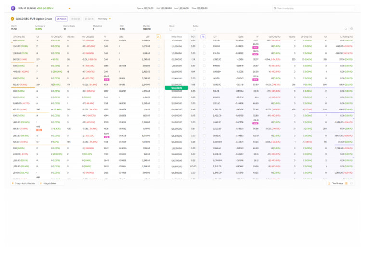
Task: Click the 1,24,000.00 strike price cell
Action: click(x=176, y=110)
